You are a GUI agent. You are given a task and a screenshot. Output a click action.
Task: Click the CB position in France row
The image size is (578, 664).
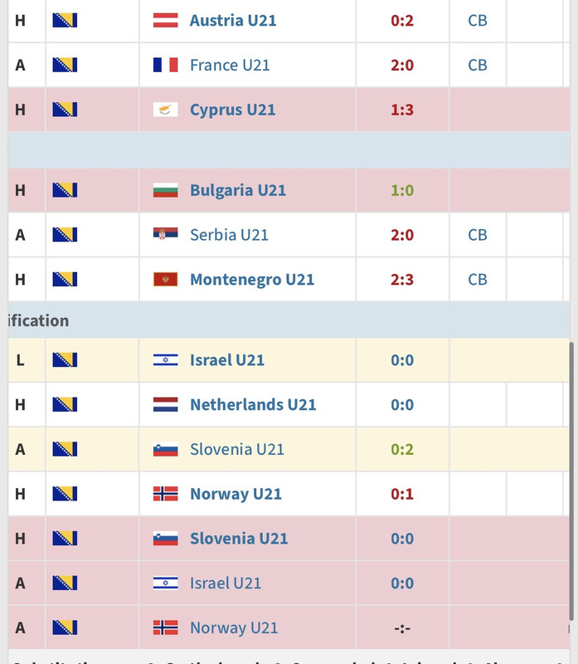coord(478,66)
